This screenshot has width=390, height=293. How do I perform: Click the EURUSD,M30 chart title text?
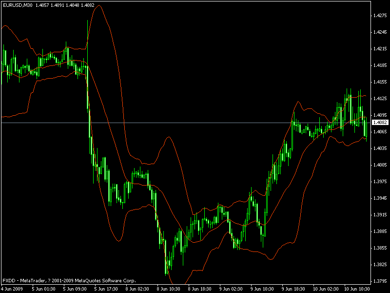click(18, 5)
